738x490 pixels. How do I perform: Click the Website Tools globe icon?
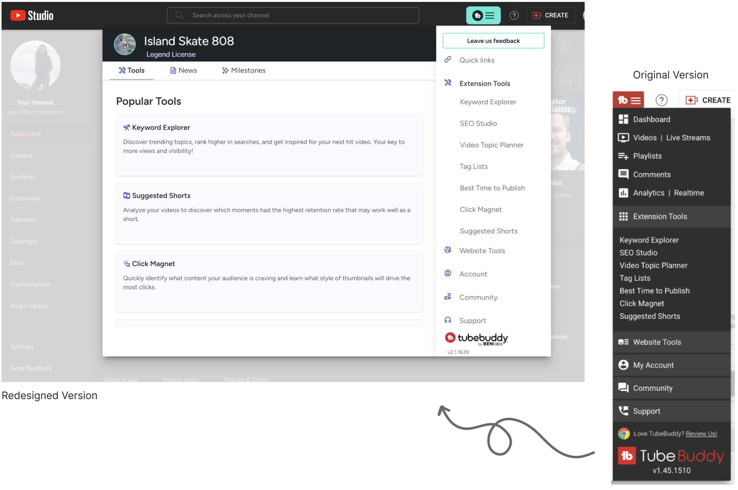pyautogui.click(x=448, y=250)
